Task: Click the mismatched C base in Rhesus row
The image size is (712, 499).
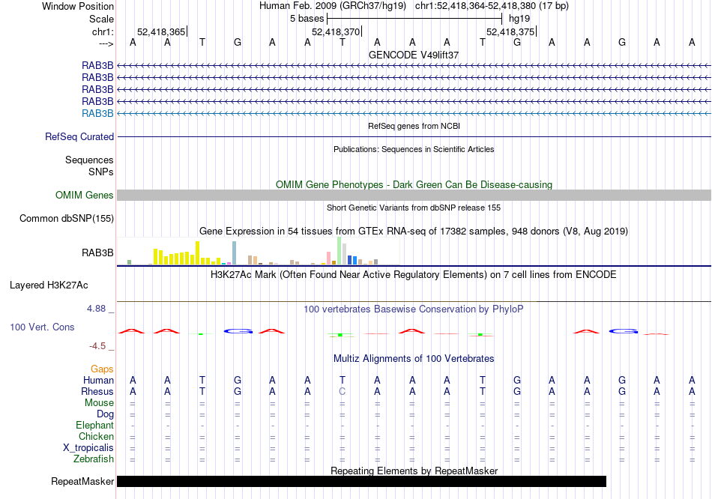Action: (x=343, y=391)
